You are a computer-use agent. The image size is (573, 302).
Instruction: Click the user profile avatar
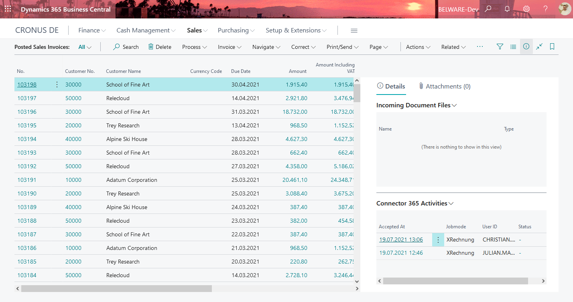[x=564, y=9]
